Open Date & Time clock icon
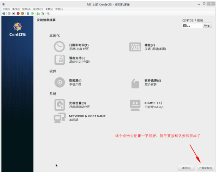 (x=59, y=47)
